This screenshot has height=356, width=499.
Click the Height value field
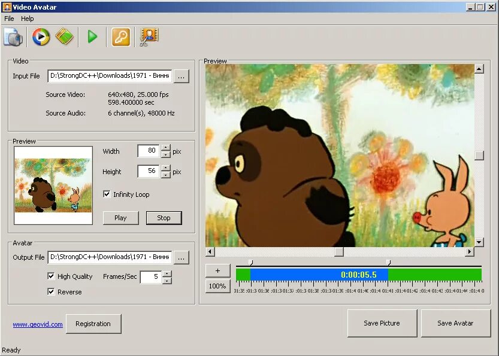pyautogui.click(x=149, y=171)
